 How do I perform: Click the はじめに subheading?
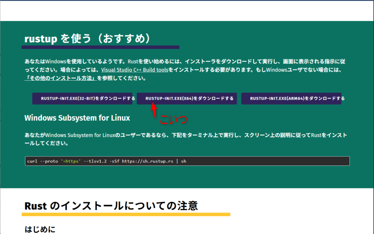[x=40, y=229]
